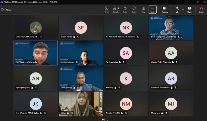Click Susan Pande's SP avatar tile
The image size is (207, 121).
coord(81,28)
